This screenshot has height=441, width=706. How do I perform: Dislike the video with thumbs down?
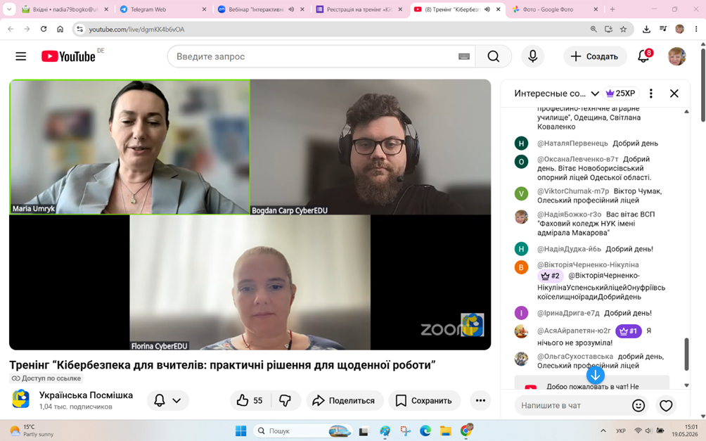coord(285,400)
